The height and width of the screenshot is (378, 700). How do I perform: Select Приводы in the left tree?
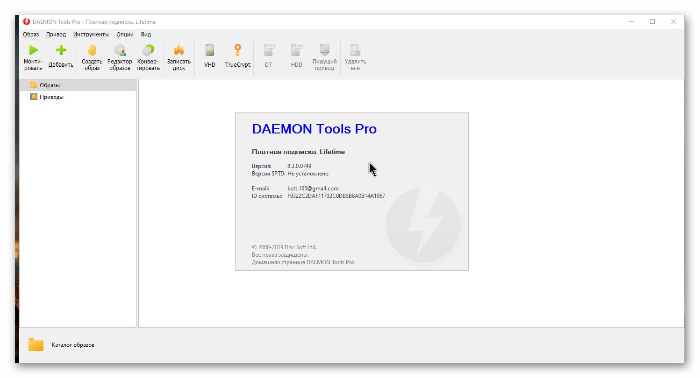51,97
